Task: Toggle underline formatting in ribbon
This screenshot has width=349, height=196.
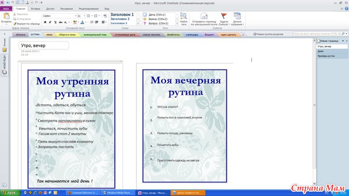Action: (x=55, y=22)
